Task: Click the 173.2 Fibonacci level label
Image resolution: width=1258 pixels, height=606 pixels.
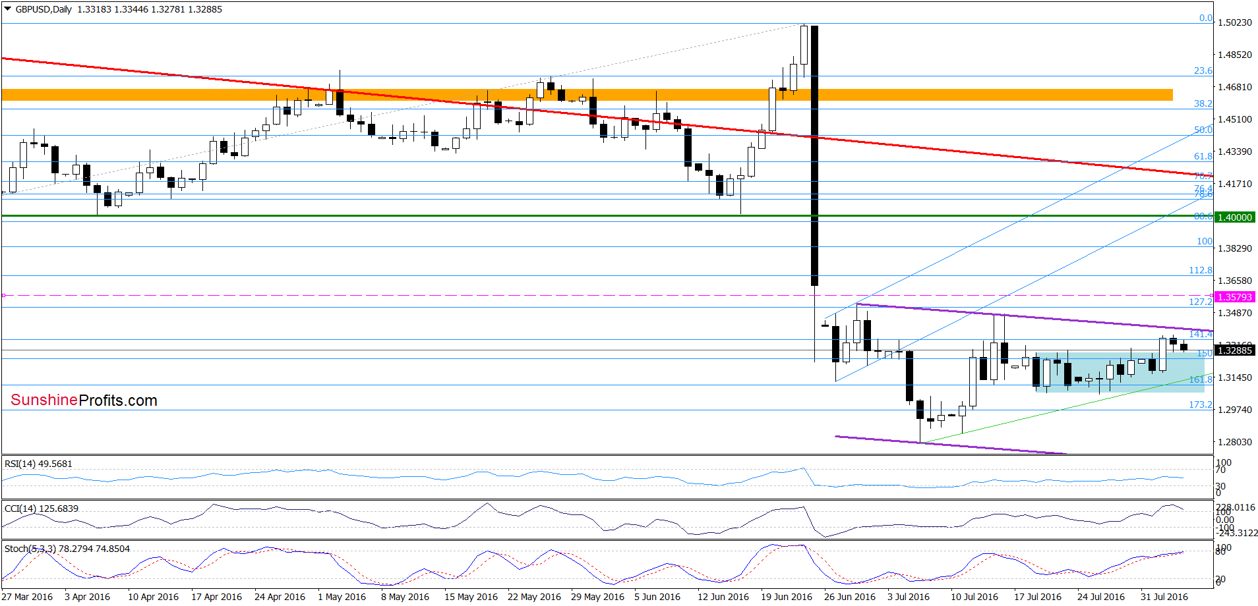Action: tap(1201, 404)
